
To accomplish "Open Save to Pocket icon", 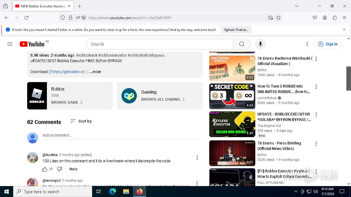I will point(315,18).
